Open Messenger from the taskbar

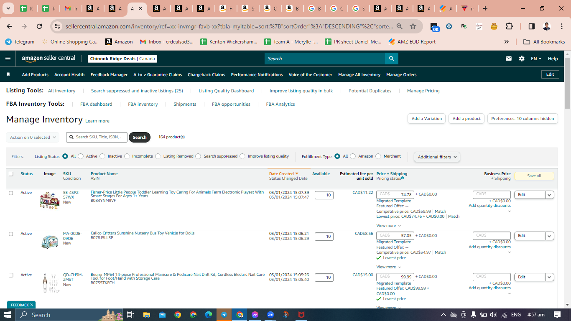coord(255,315)
